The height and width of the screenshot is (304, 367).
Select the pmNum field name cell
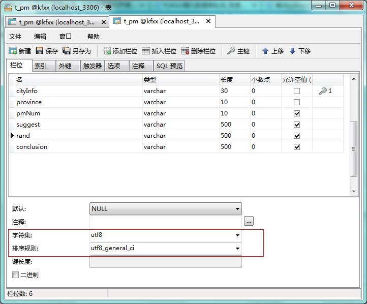[x=79, y=113]
